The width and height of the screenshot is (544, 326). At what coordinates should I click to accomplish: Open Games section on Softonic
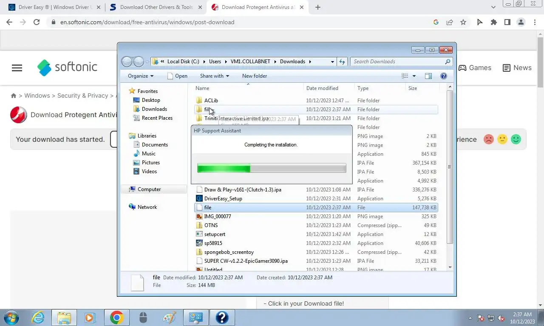475,68
